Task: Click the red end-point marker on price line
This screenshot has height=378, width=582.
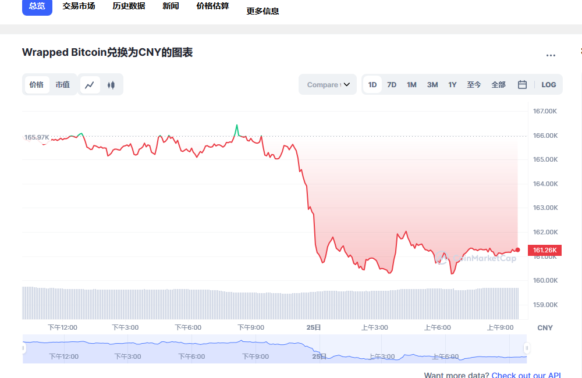Action: pos(517,250)
